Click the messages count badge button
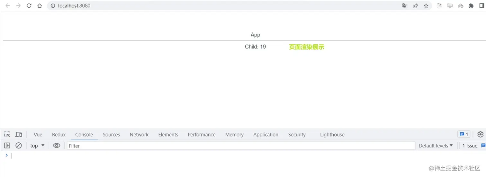 click(x=464, y=134)
